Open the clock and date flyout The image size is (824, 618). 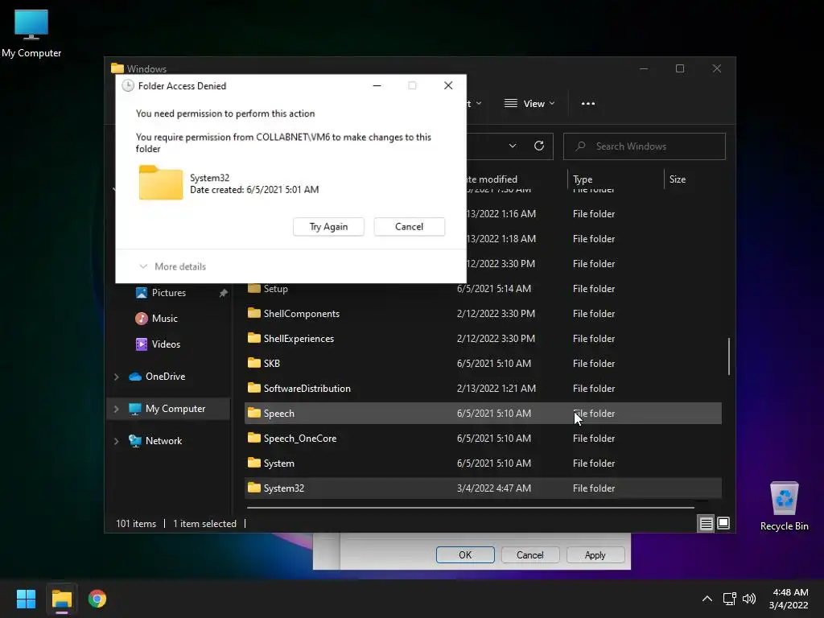(x=789, y=599)
